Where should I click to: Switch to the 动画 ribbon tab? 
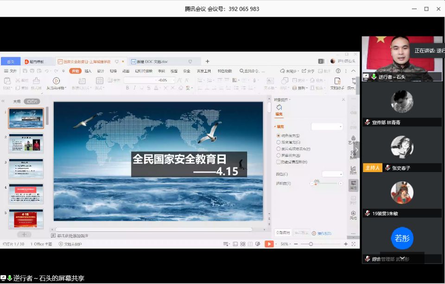click(x=126, y=71)
